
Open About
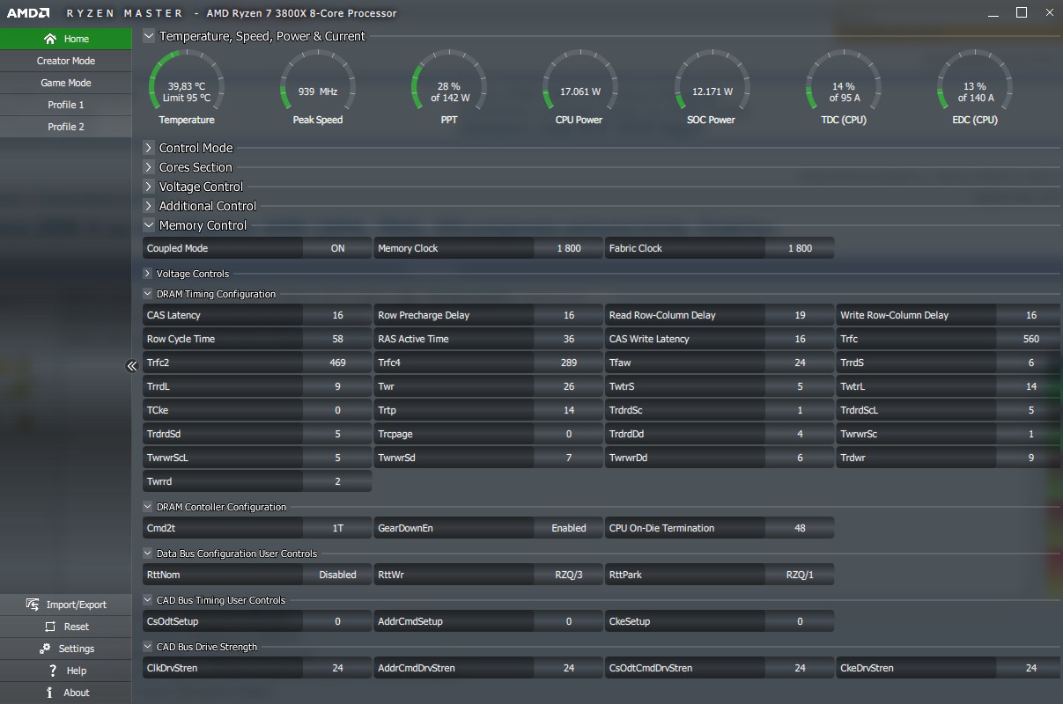pyautogui.click(x=66, y=693)
